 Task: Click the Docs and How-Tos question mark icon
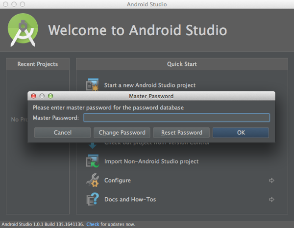pyautogui.click(x=93, y=199)
